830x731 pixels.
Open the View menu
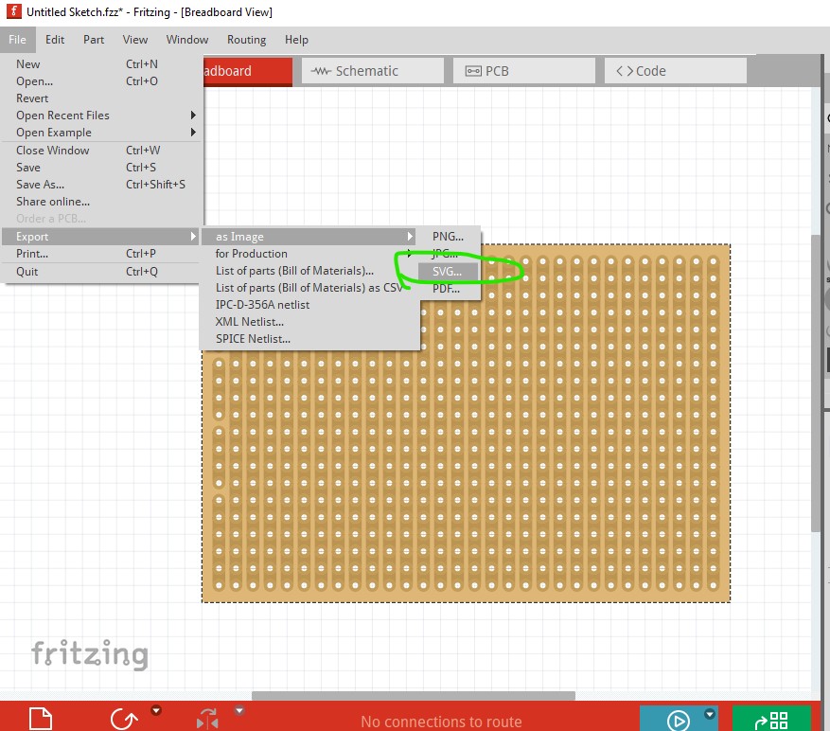[135, 39]
